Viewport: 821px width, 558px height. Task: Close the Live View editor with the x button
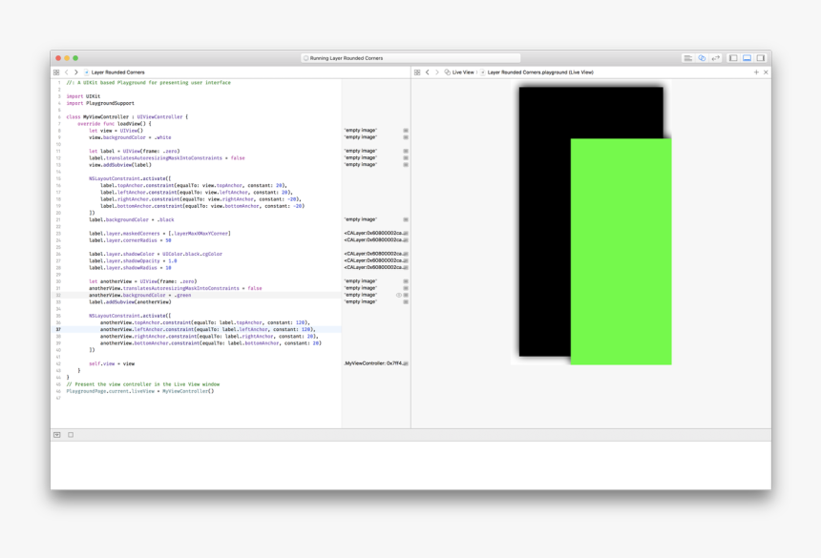click(765, 72)
